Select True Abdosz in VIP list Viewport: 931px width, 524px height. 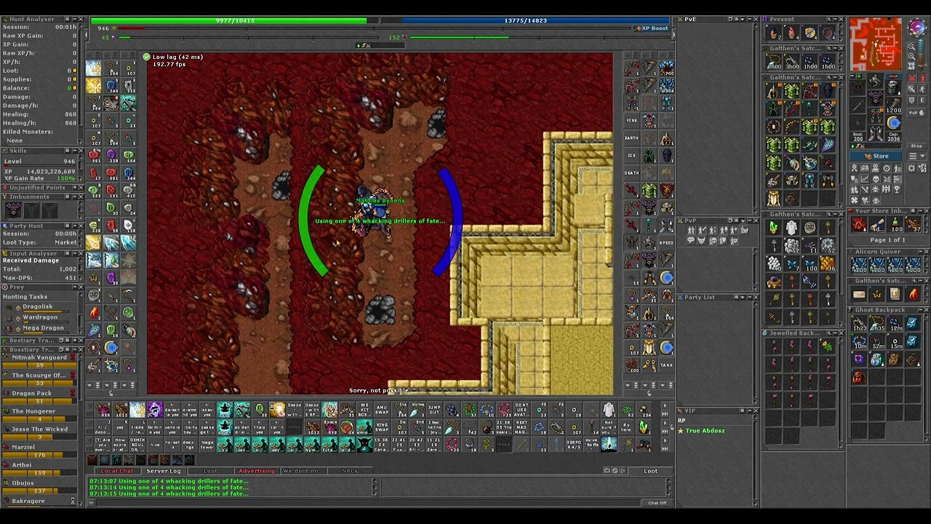(705, 431)
